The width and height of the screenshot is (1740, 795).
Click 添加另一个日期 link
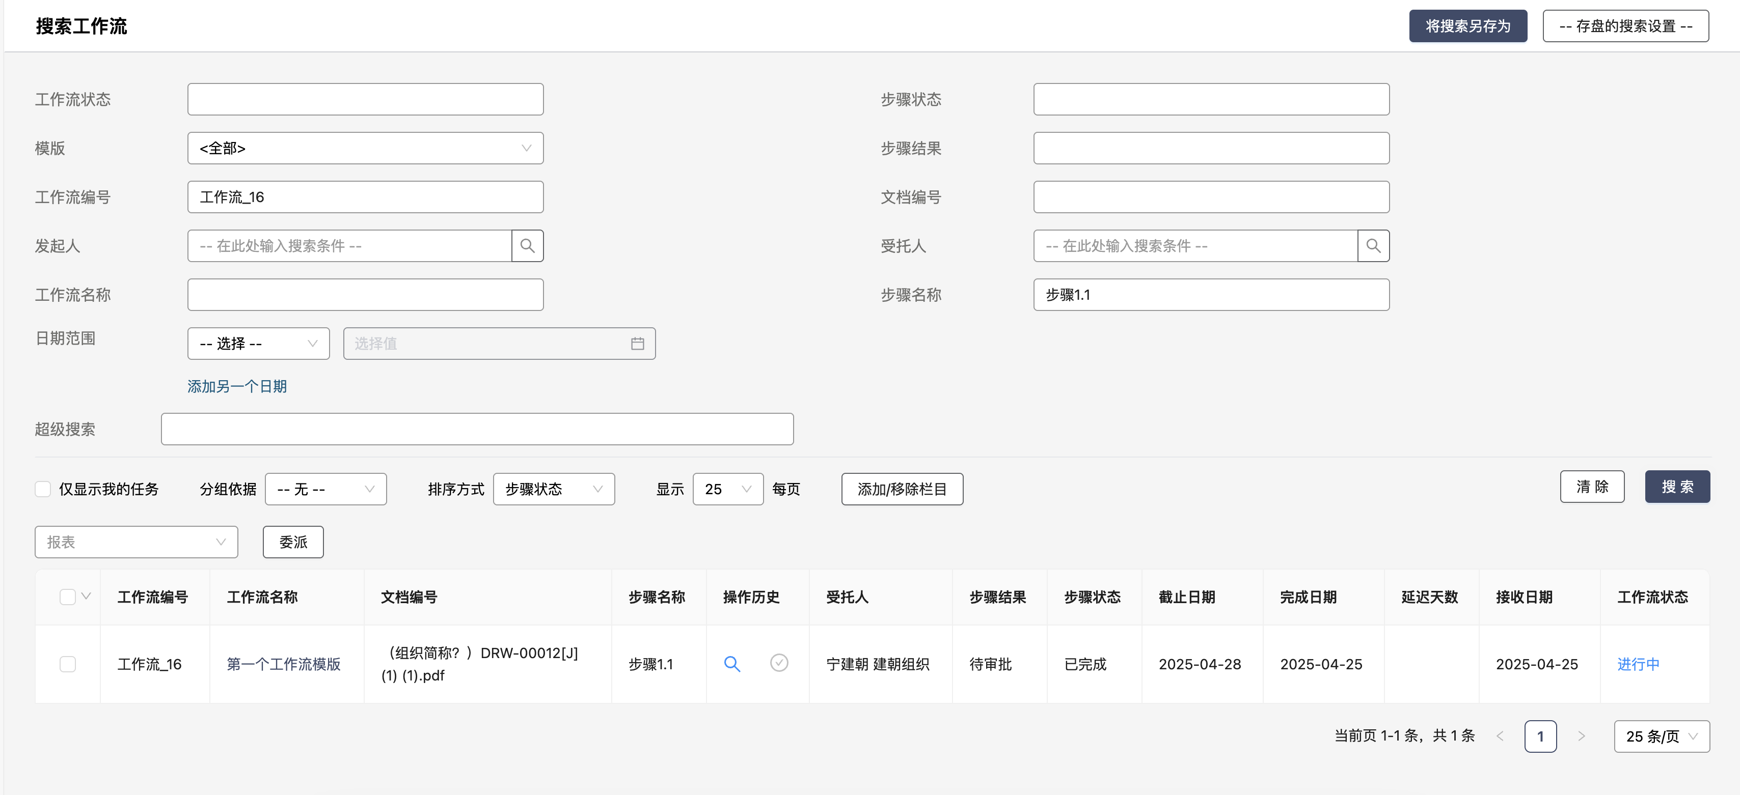pos(237,386)
